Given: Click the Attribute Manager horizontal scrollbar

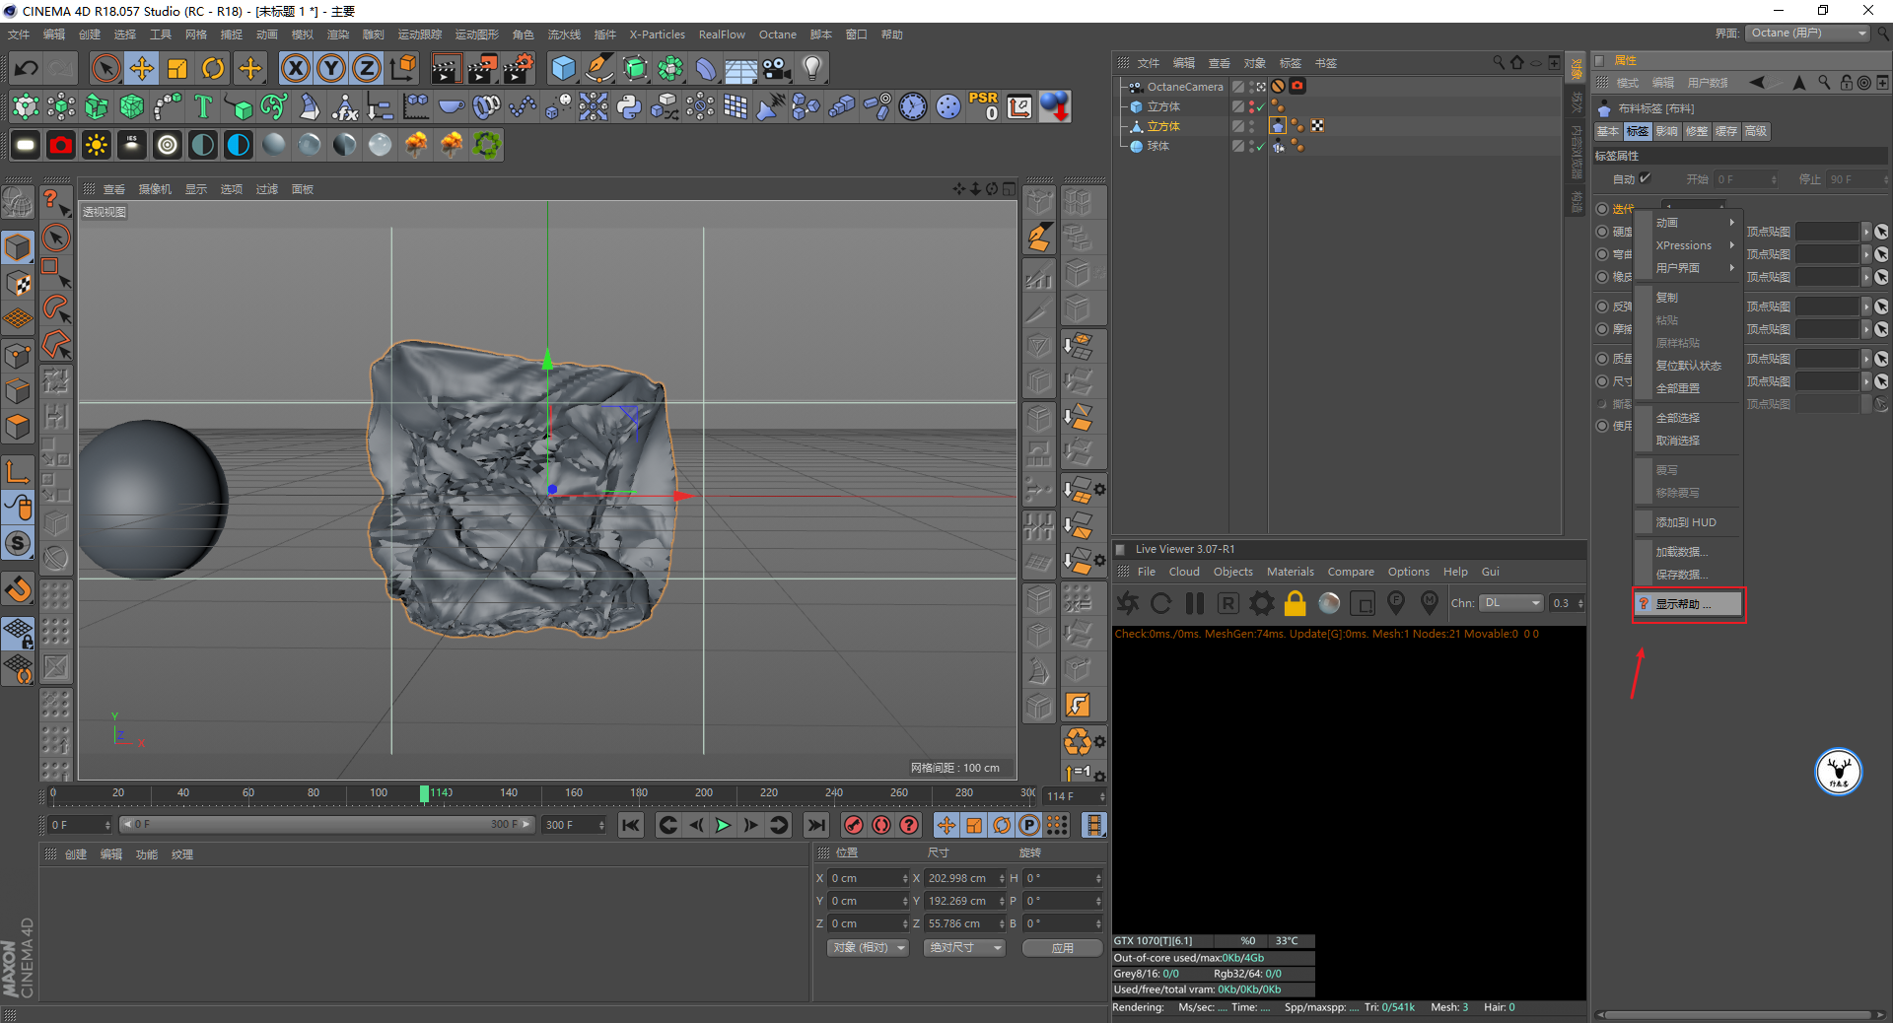Looking at the screenshot, I should 1739,1014.
